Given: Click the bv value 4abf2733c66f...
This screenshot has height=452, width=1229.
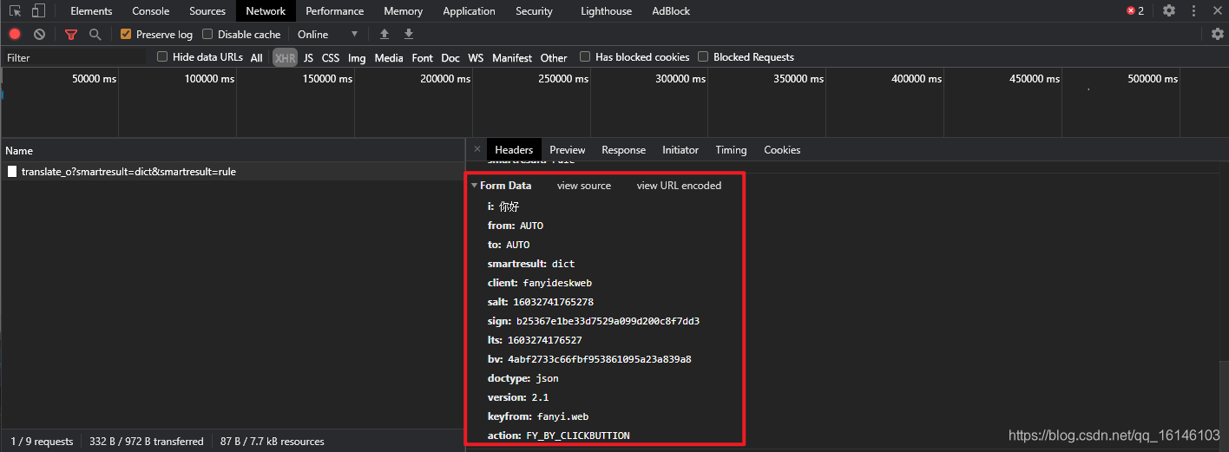Looking at the screenshot, I should (x=600, y=359).
